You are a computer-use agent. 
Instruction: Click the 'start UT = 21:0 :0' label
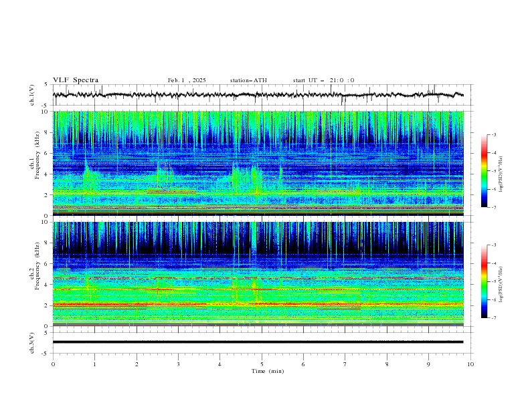(323, 80)
